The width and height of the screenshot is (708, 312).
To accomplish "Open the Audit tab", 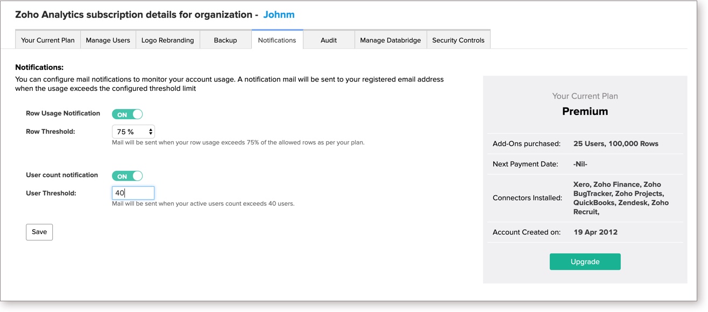I will 328,40.
